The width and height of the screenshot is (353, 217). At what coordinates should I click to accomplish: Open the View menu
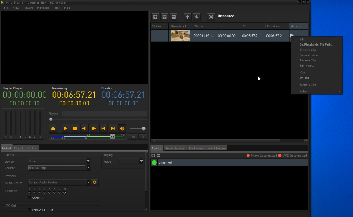(16, 8)
